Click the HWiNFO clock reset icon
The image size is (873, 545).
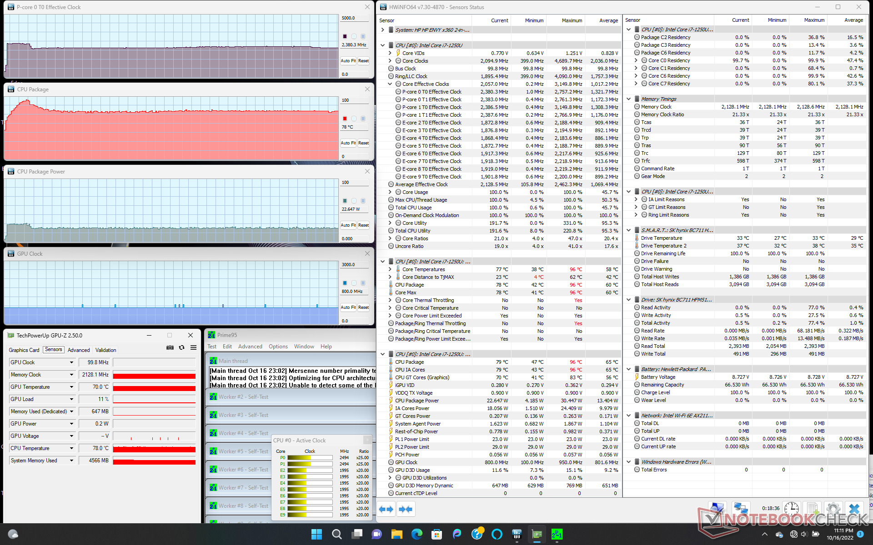click(791, 509)
